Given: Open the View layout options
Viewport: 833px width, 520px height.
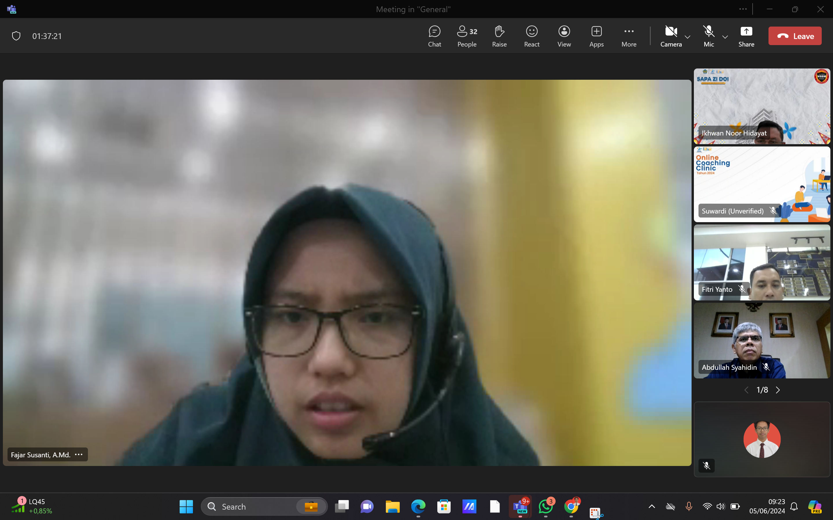Looking at the screenshot, I should tap(564, 36).
